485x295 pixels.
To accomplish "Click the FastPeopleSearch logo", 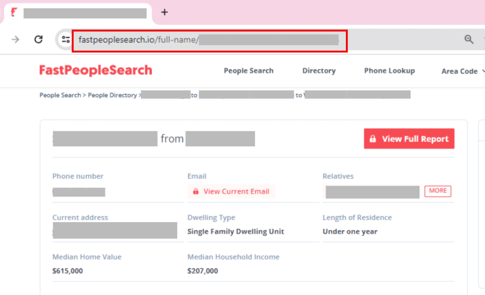I will [96, 71].
